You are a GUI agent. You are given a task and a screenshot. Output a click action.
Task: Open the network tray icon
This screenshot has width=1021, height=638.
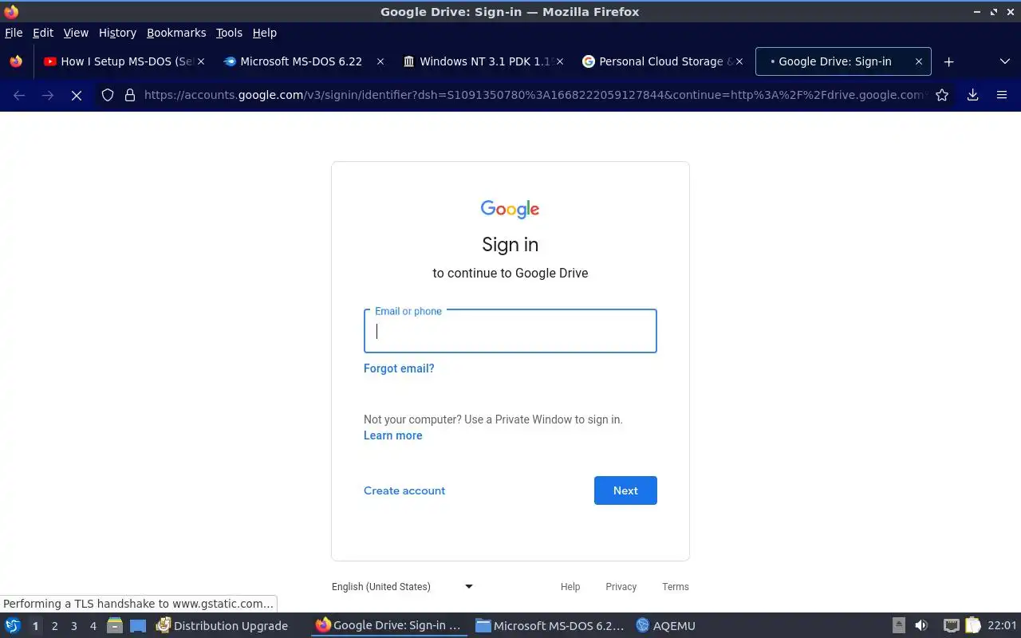pyautogui.click(x=951, y=626)
